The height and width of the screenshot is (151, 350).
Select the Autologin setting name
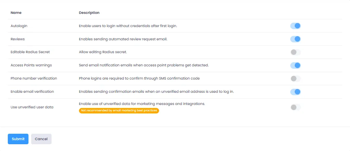[x=19, y=26]
